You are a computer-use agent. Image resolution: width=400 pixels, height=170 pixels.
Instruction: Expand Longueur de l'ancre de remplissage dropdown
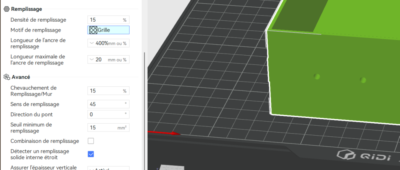click(x=92, y=43)
